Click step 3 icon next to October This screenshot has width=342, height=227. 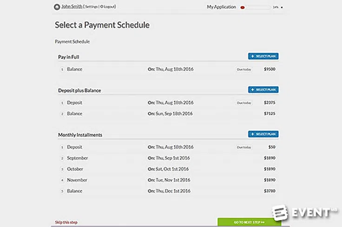(x=61, y=169)
